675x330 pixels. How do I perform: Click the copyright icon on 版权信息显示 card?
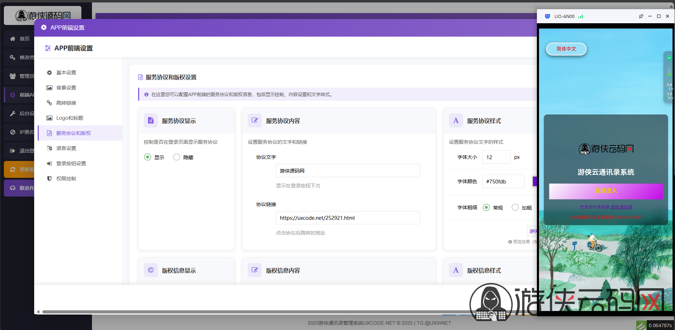[151, 270]
